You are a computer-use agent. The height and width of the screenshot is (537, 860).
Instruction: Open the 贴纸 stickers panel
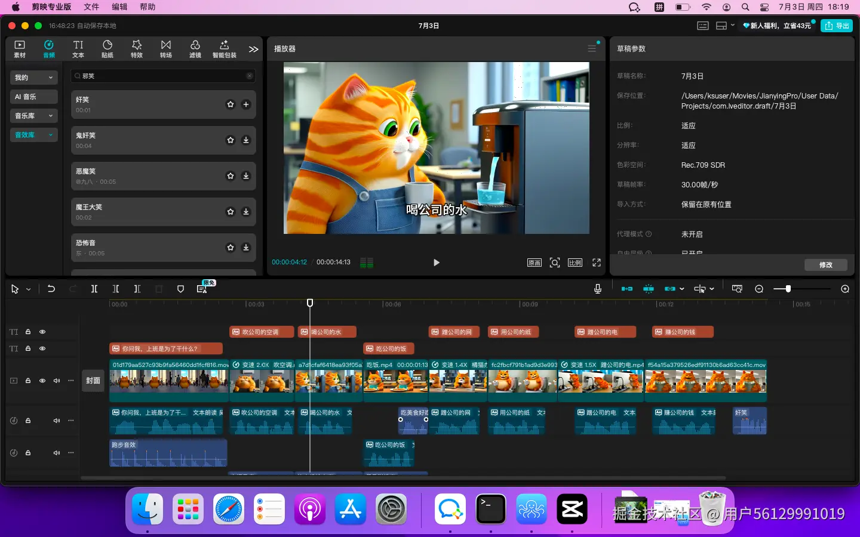[107, 48]
